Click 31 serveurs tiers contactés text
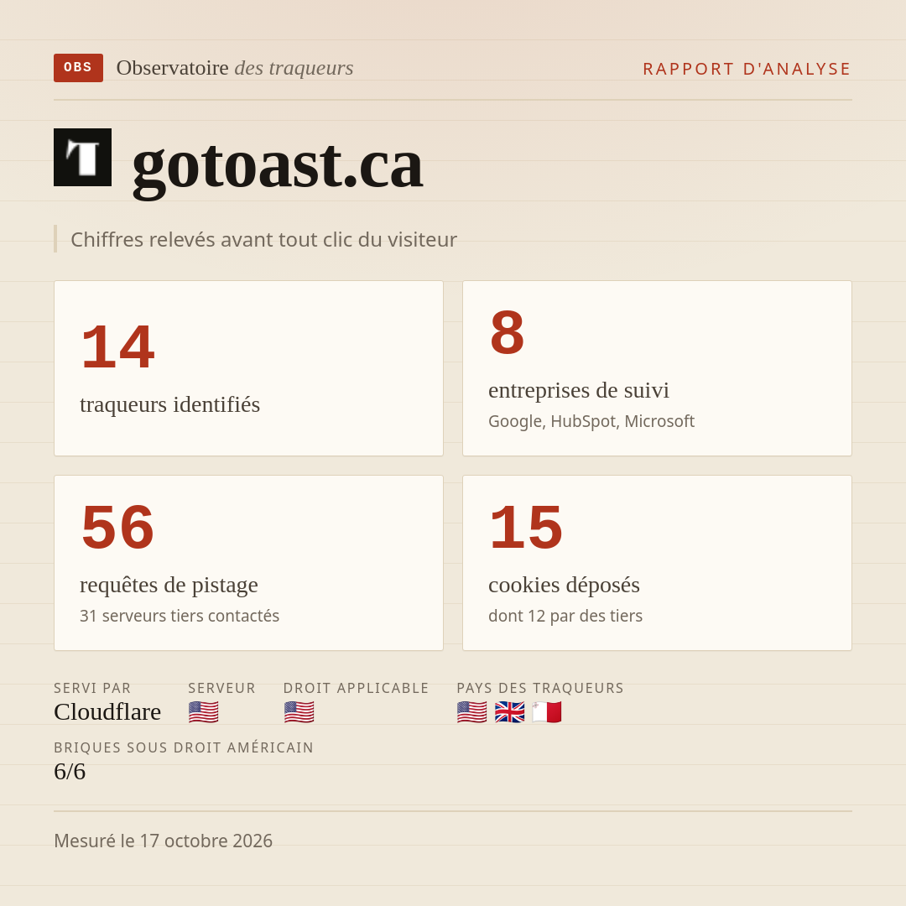This screenshot has height=906, width=906. tap(180, 616)
